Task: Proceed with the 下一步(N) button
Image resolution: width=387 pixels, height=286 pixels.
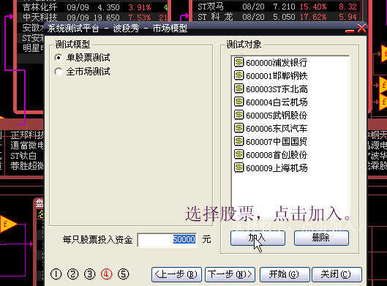Action: [x=230, y=274]
